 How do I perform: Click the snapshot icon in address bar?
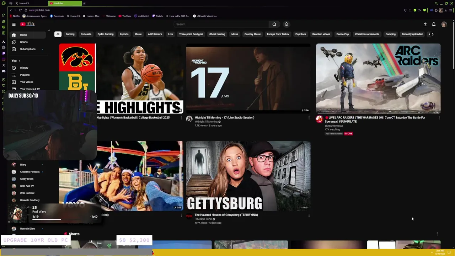click(x=410, y=10)
